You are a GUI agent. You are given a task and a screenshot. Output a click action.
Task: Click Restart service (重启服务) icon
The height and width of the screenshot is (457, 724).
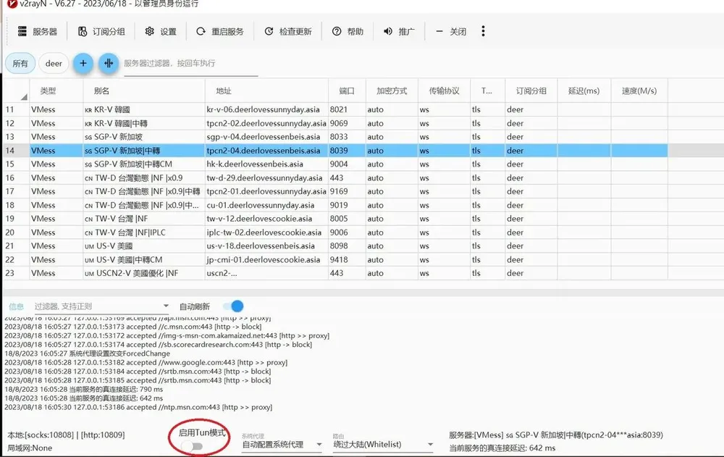tap(201, 32)
